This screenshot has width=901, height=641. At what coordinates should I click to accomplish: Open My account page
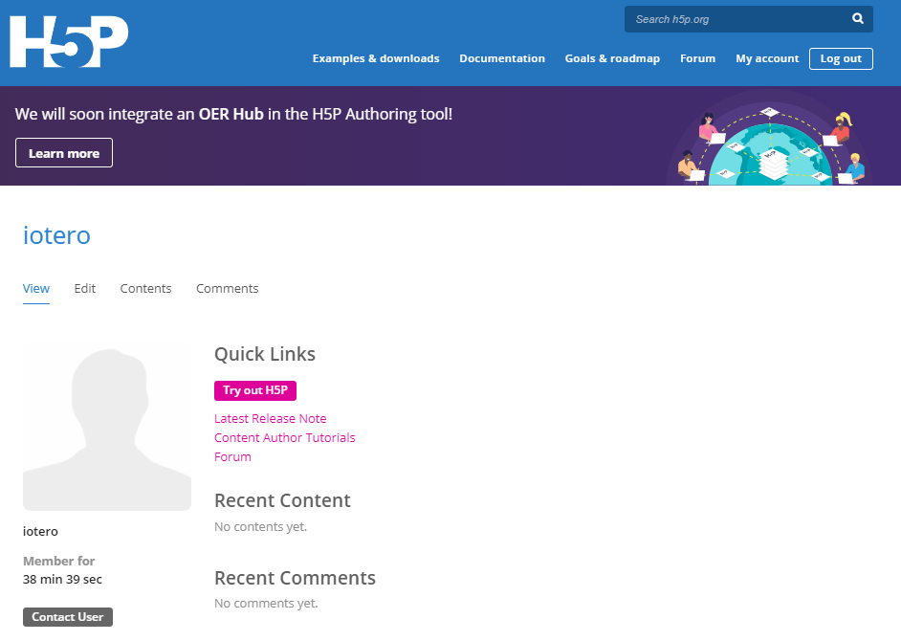tap(767, 58)
